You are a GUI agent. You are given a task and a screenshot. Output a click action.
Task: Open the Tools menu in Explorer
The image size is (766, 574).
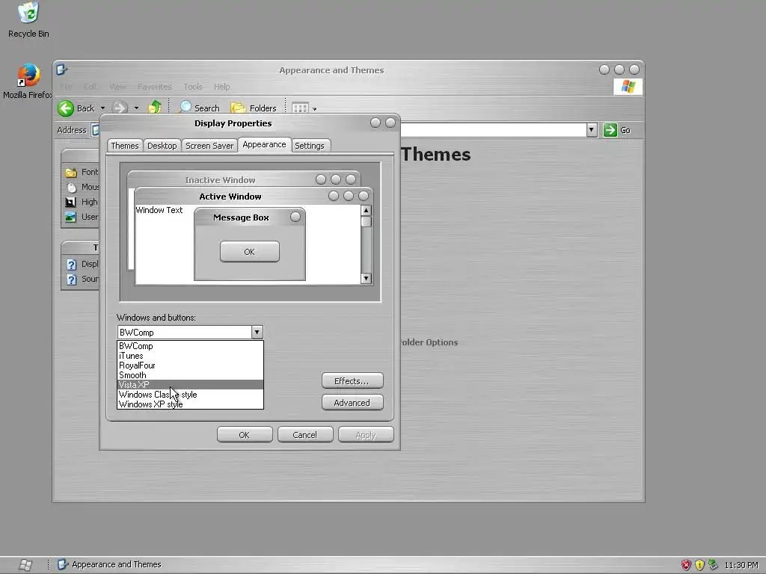(193, 87)
